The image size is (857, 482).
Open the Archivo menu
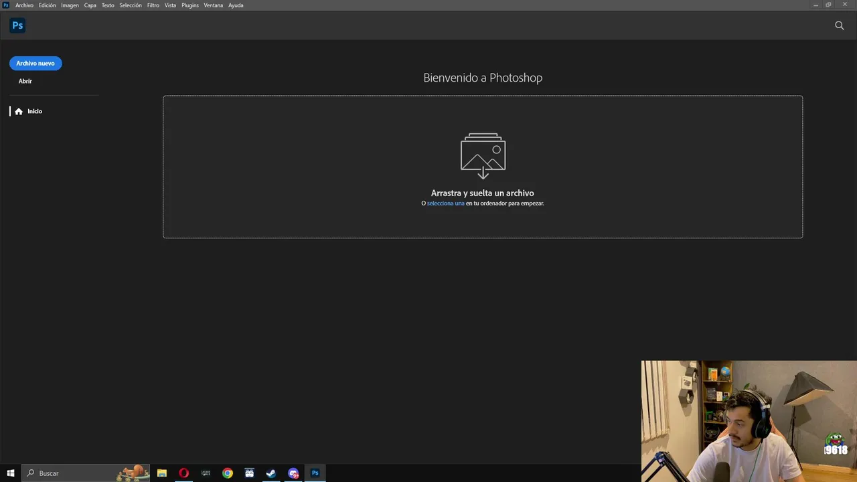[x=24, y=5]
